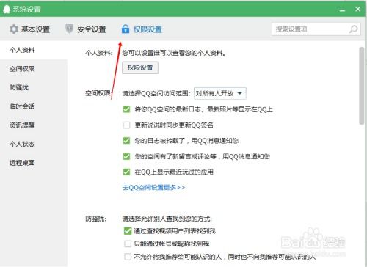Click the blue lock icon beside 权限设置
The image size is (367, 267).
coord(126,29)
